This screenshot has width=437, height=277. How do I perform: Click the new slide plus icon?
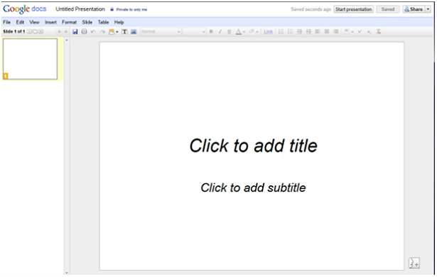click(29, 32)
